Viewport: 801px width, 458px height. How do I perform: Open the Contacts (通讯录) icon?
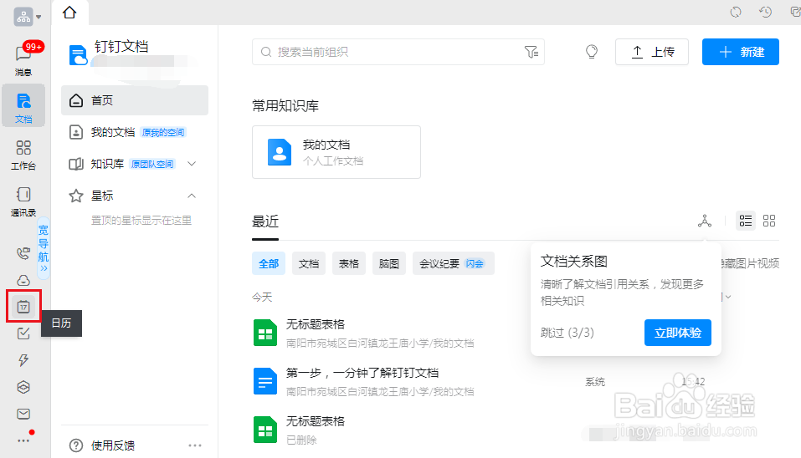tap(23, 201)
